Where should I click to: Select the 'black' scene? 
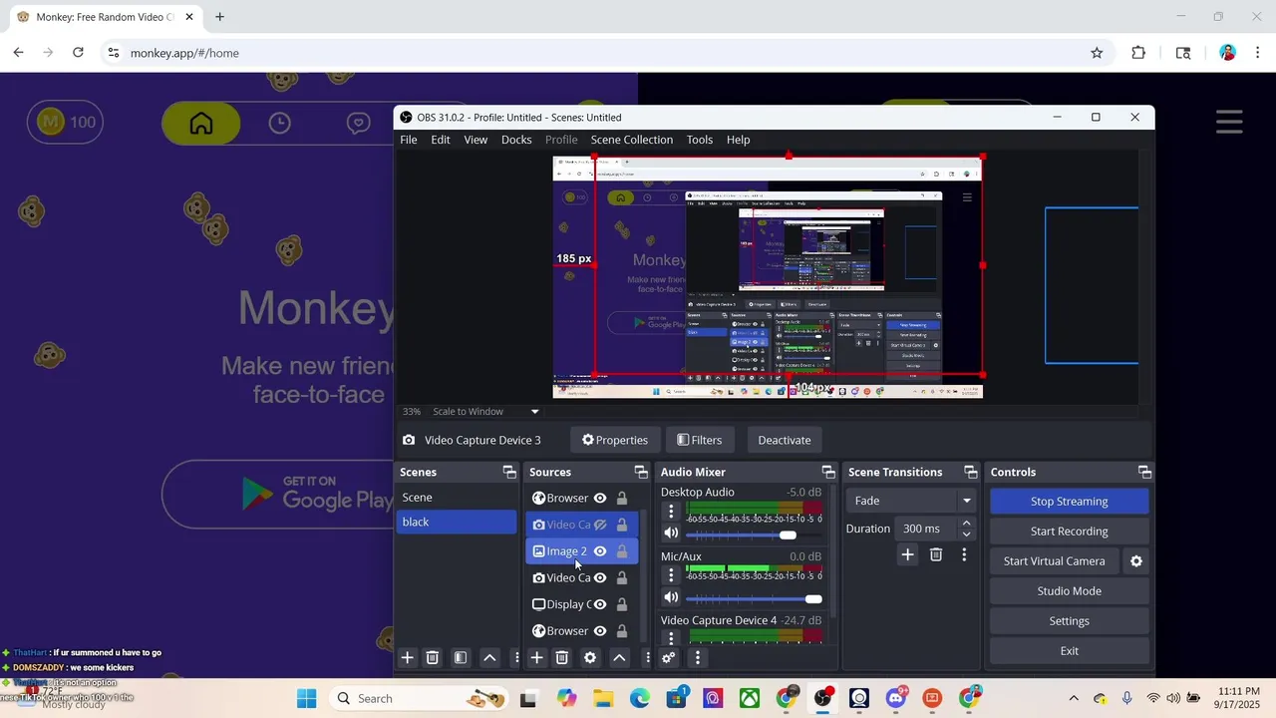[x=457, y=523]
